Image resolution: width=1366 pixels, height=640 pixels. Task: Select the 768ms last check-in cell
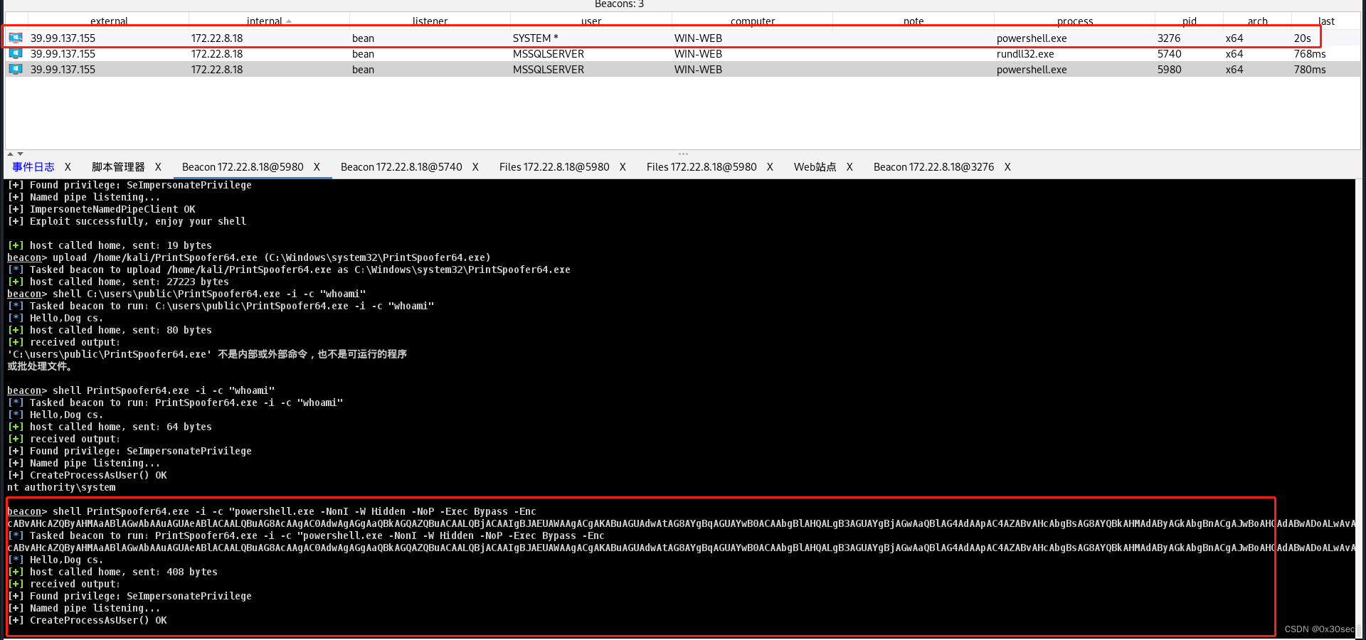pyautogui.click(x=1310, y=54)
